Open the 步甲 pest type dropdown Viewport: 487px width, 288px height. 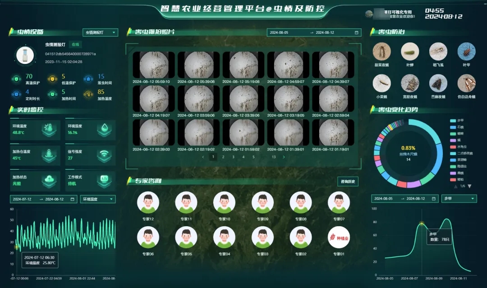[x=459, y=199]
